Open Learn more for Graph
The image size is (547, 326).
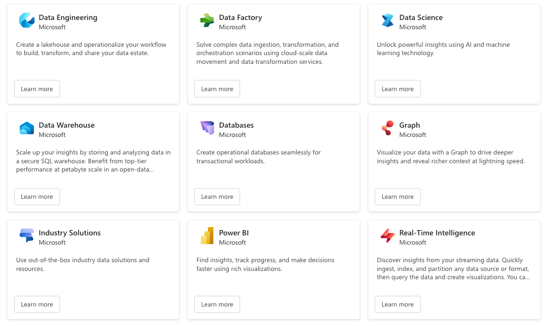coord(397,196)
